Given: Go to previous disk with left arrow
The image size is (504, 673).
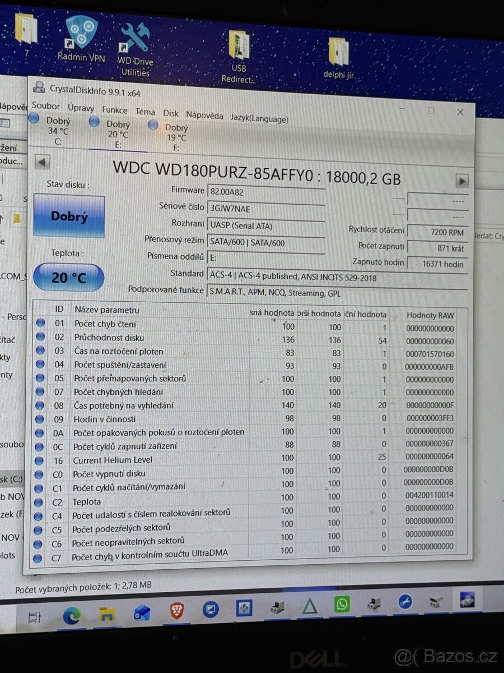Looking at the screenshot, I should (43, 163).
